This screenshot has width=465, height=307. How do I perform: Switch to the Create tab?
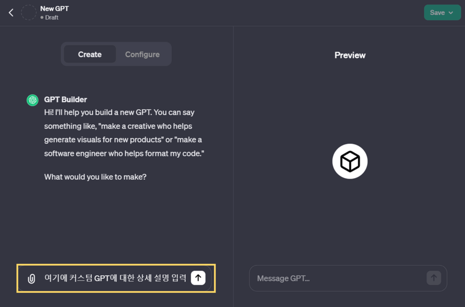point(90,54)
